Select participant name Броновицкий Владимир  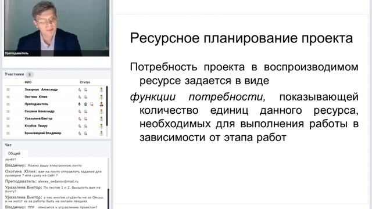coord(42,133)
